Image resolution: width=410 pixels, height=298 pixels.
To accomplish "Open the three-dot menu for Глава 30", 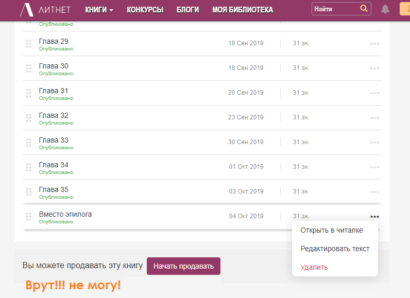I will coord(374,68).
